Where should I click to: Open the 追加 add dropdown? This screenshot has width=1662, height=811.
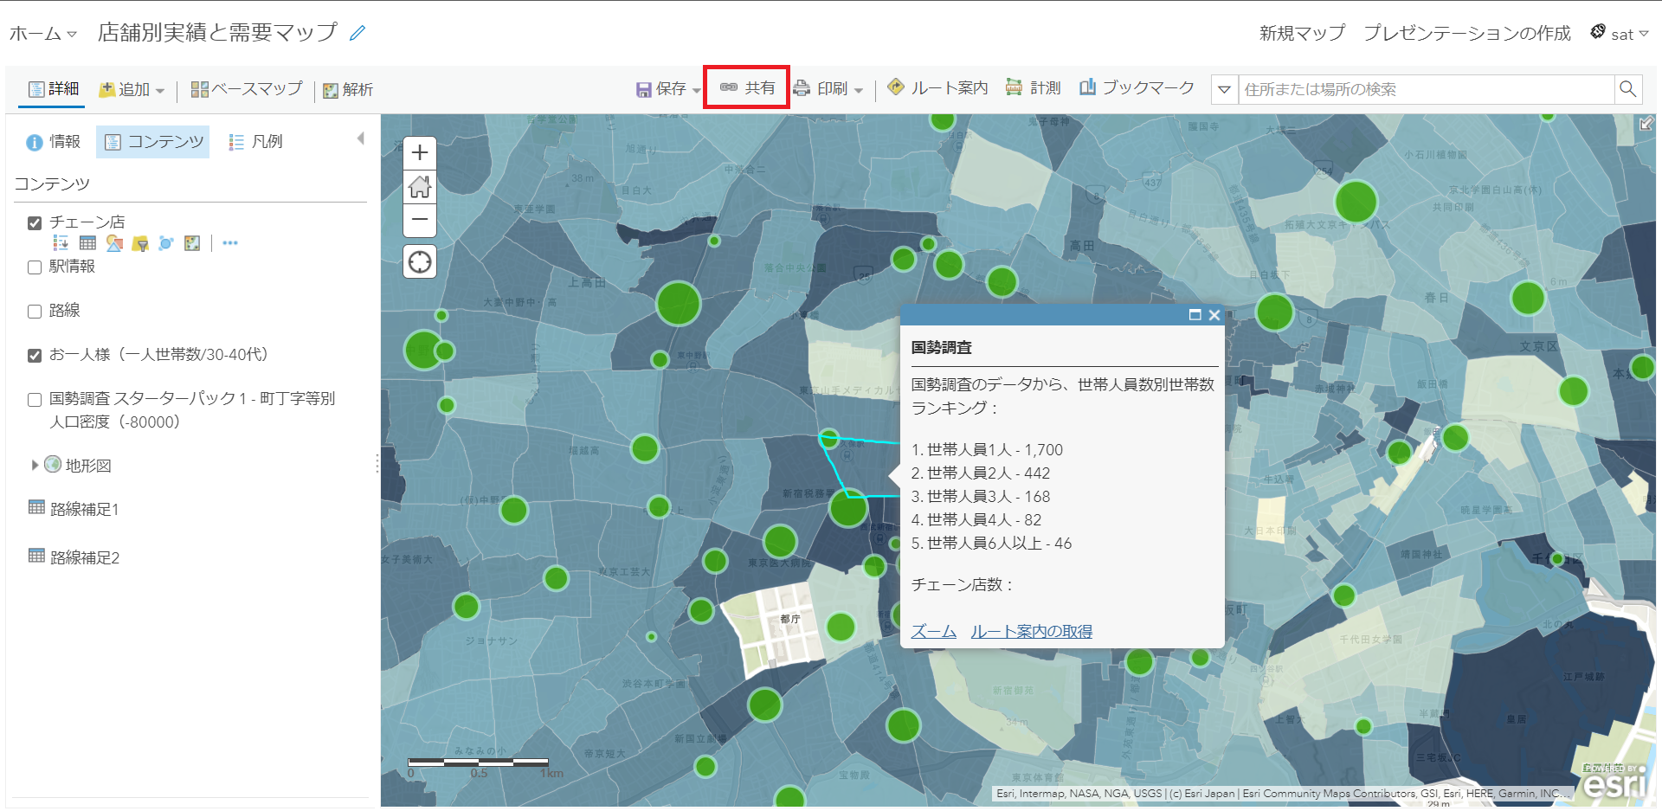point(131,89)
